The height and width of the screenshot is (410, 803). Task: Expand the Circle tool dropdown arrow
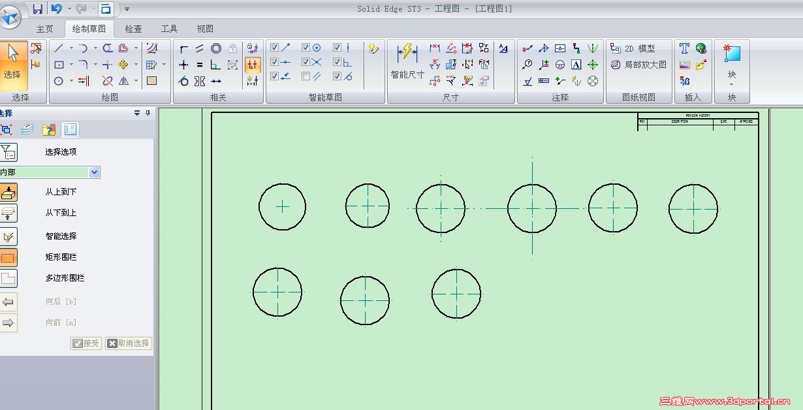pos(71,81)
